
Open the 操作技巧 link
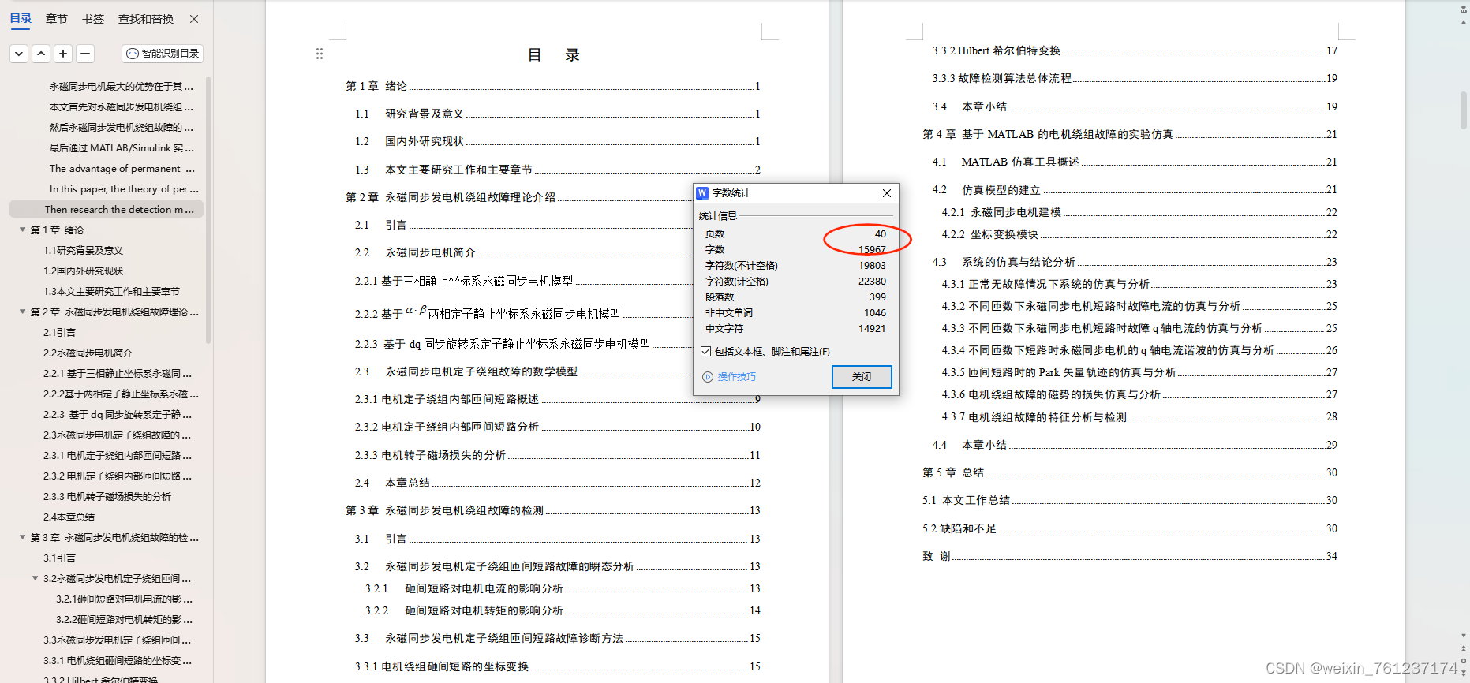pos(736,377)
